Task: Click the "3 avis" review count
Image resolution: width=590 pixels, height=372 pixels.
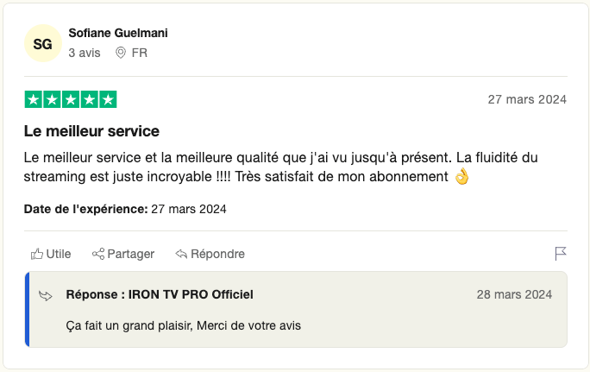Action: (x=85, y=53)
